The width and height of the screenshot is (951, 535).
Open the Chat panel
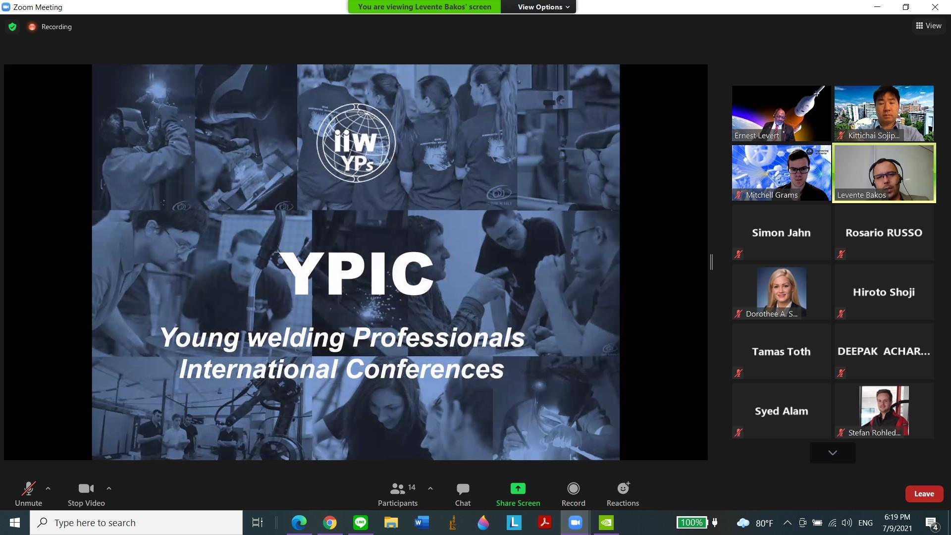463,494
